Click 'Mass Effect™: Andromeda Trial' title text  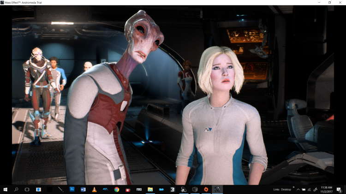23,3
